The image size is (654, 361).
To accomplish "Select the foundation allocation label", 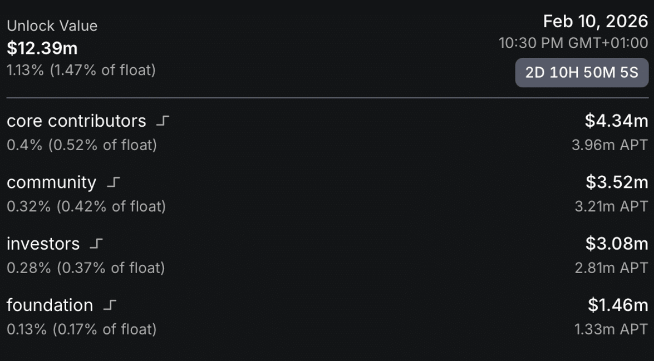I will tap(50, 305).
